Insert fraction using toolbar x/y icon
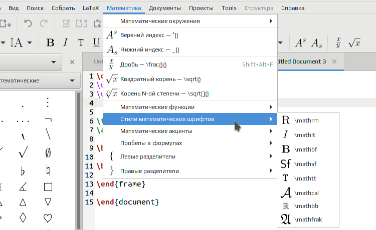Screen dimensions: 376x230 coord(338,43)
